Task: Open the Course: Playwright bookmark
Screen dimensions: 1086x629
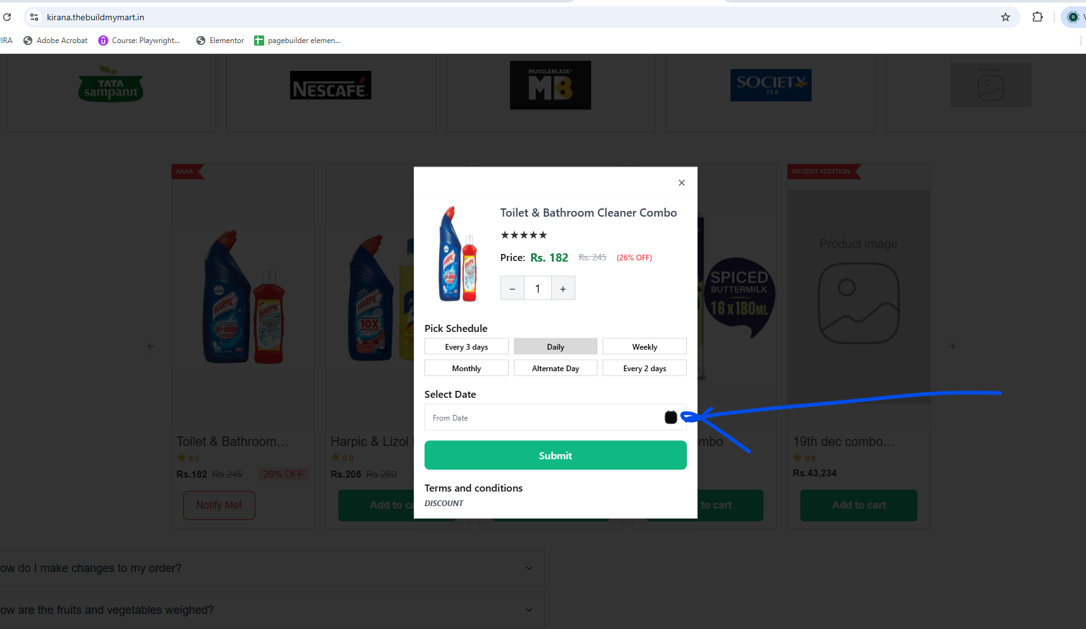Action: [139, 41]
